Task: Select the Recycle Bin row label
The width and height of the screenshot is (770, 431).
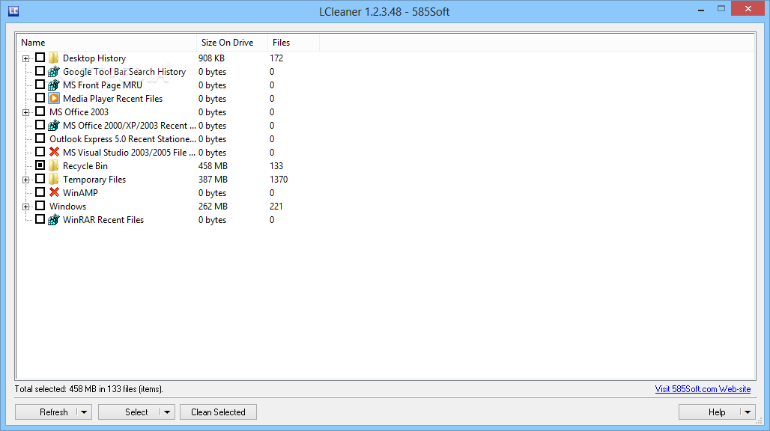Action: click(x=85, y=166)
